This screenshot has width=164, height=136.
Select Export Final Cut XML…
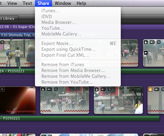coord(78,55)
